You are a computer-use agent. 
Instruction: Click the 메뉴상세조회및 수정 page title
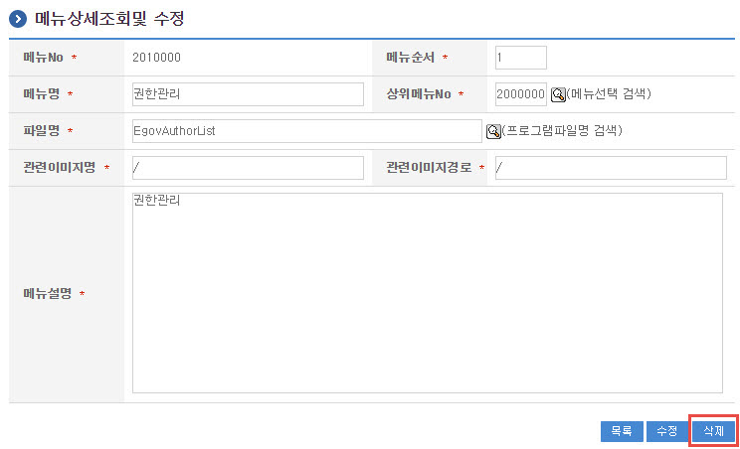point(109,19)
